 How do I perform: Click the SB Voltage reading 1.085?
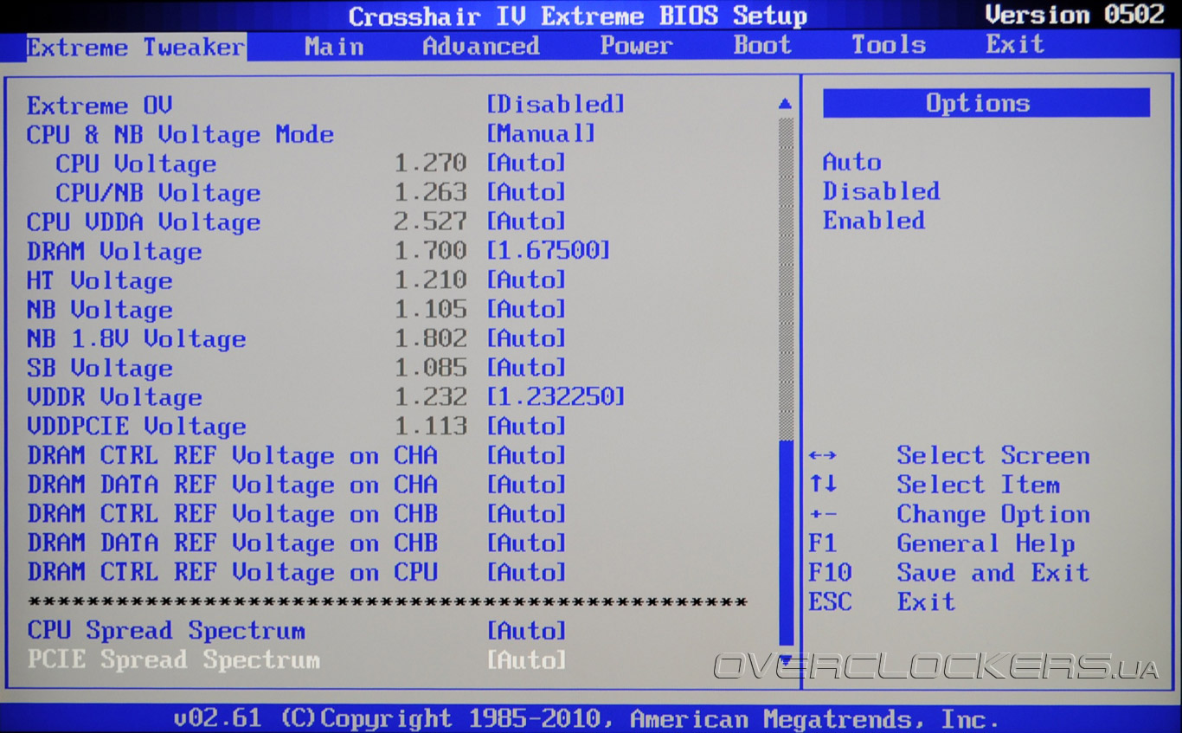point(430,368)
